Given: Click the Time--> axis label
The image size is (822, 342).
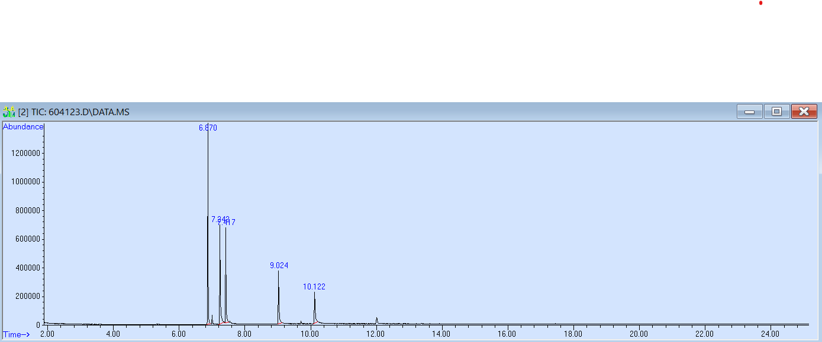Looking at the screenshot, I should point(17,335).
